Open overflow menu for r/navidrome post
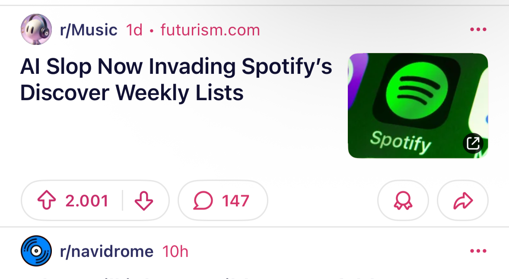The image size is (509, 279). pos(478,251)
